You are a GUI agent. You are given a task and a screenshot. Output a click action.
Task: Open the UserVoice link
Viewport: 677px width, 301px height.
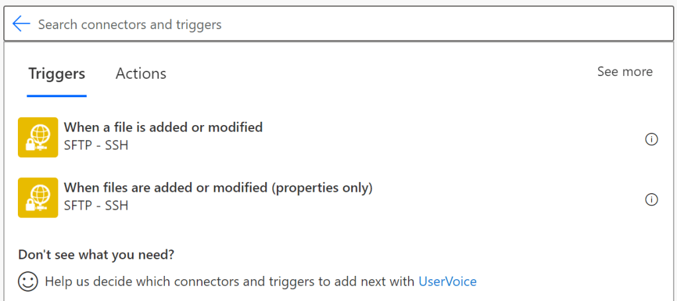point(447,282)
